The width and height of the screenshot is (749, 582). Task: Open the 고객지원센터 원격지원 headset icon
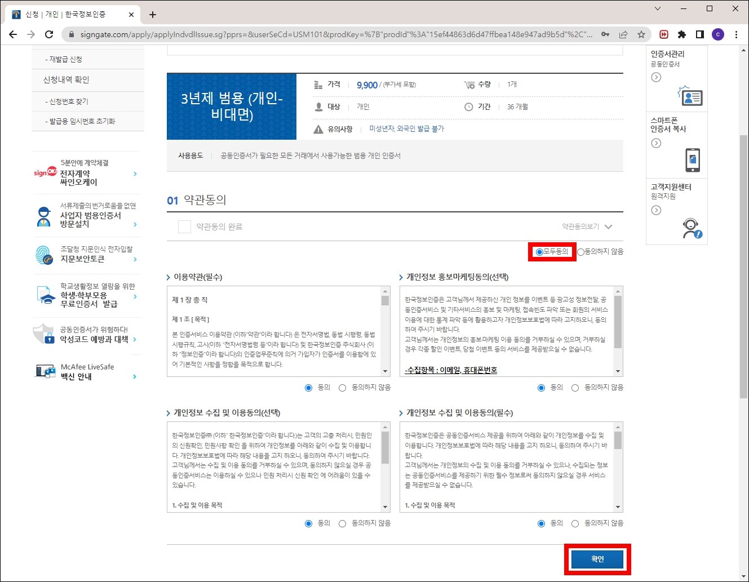click(692, 228)
